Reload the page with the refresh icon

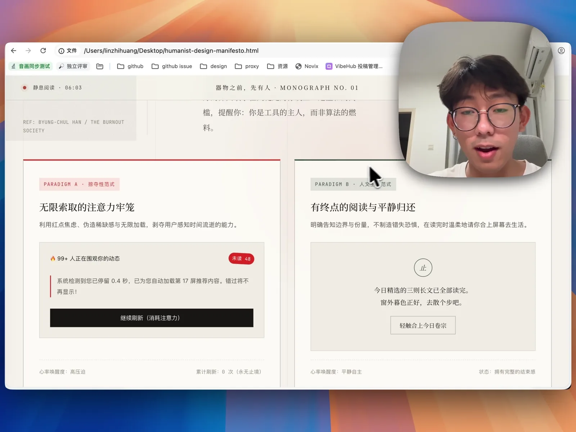click(43, 51)
